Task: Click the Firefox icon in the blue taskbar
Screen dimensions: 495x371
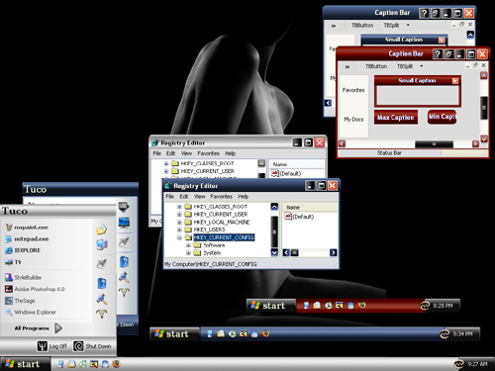Action: click(265, 333)
